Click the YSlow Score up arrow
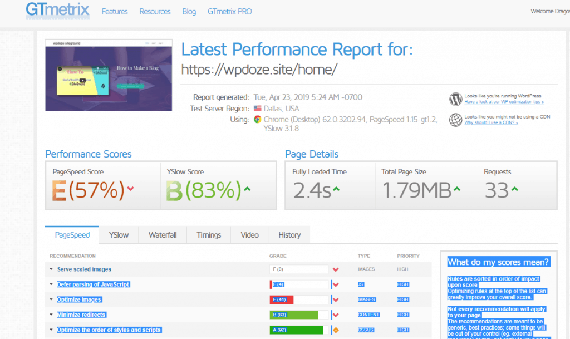This screenshot has height=339, width=570. click(x=247, y=189)
